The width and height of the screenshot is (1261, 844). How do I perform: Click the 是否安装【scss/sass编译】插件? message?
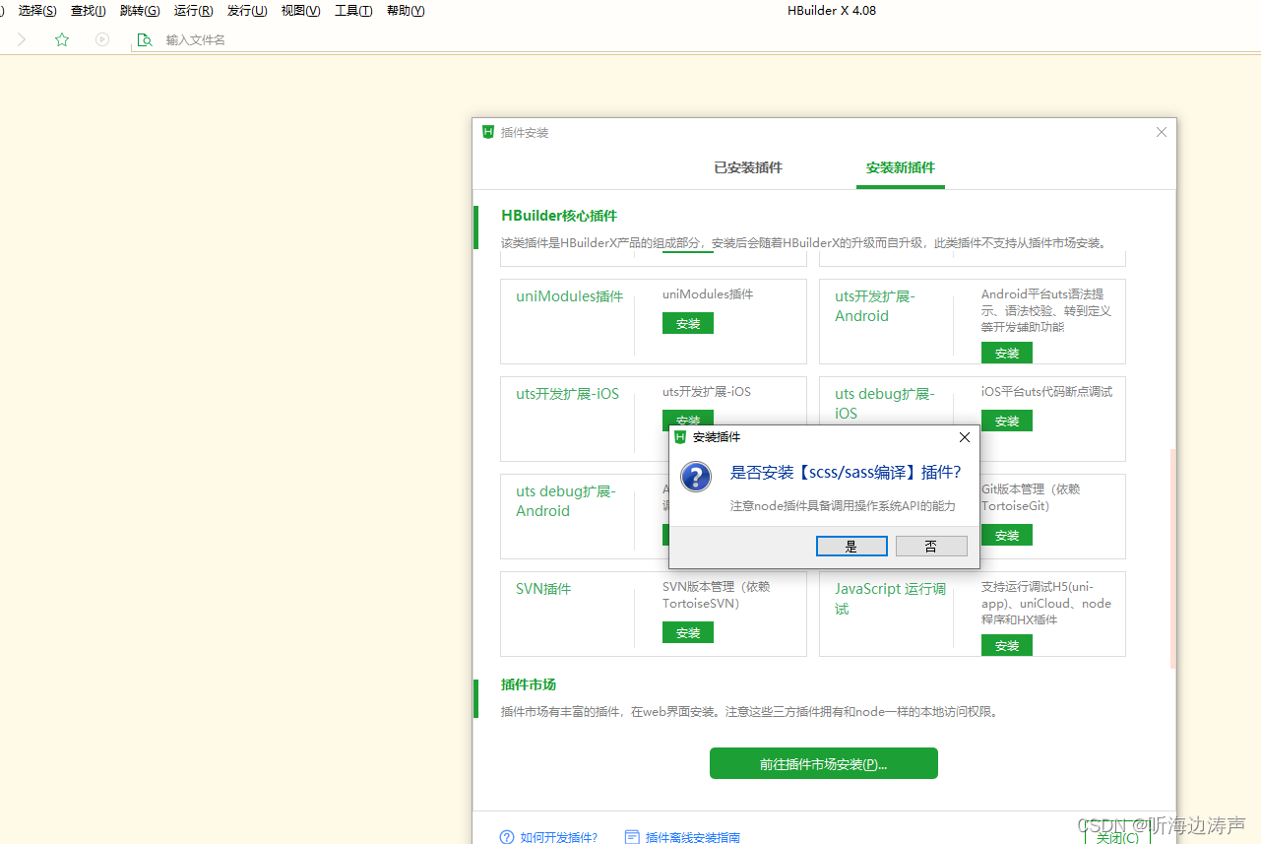[846, 473]
